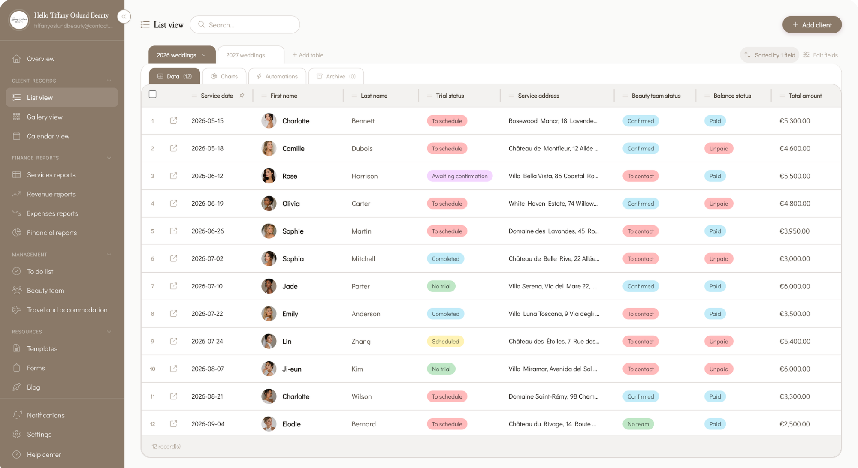Image resolution: width=858 pixels, height=468 pixels.
Task: Click the Search input field
Action: pyautogui.click(x=245, y=25)
